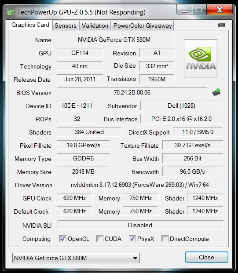238x273 pixels.
Task: Enable the CUDA checkbox
Action: [100, 239]
